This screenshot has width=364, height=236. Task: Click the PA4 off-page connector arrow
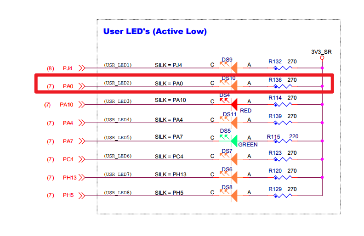pos(82,123)
